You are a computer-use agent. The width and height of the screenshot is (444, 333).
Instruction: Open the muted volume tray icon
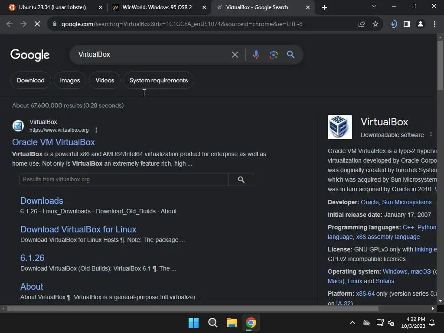click(391, 323)
